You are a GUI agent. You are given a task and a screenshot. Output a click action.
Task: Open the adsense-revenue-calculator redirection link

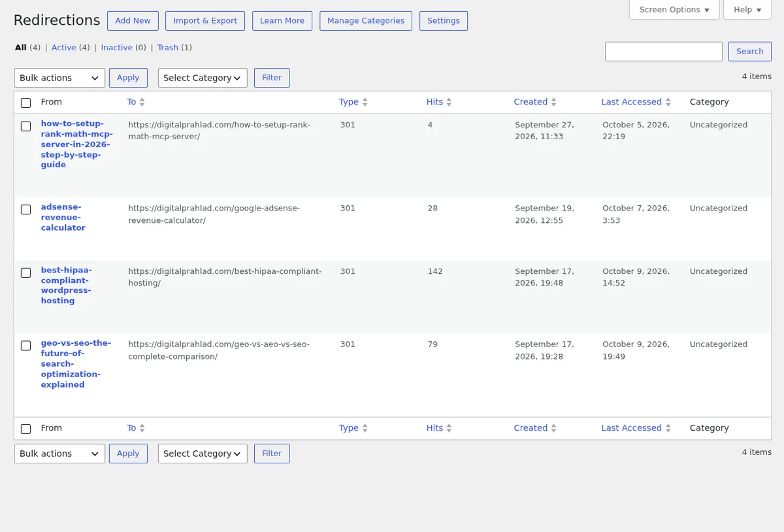tap(63, 218)
